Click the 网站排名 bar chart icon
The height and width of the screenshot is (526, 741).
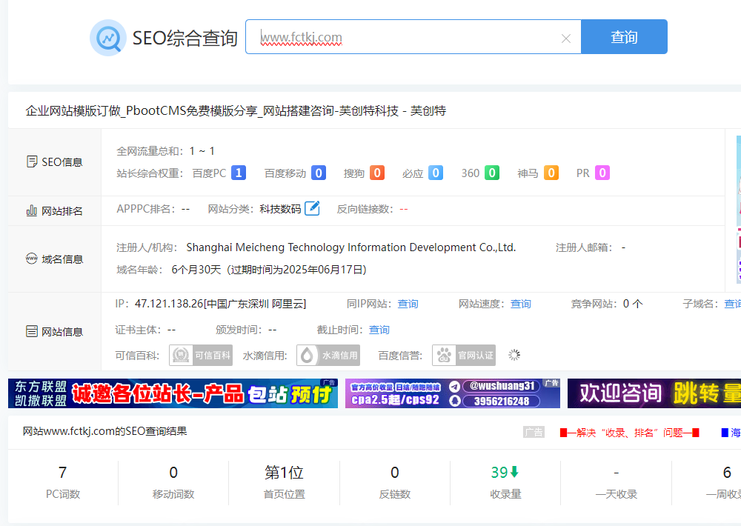32,210
